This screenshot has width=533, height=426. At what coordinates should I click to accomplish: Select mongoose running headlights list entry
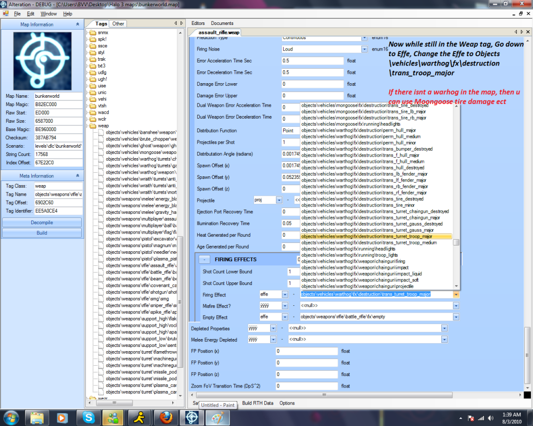[376, 124]
